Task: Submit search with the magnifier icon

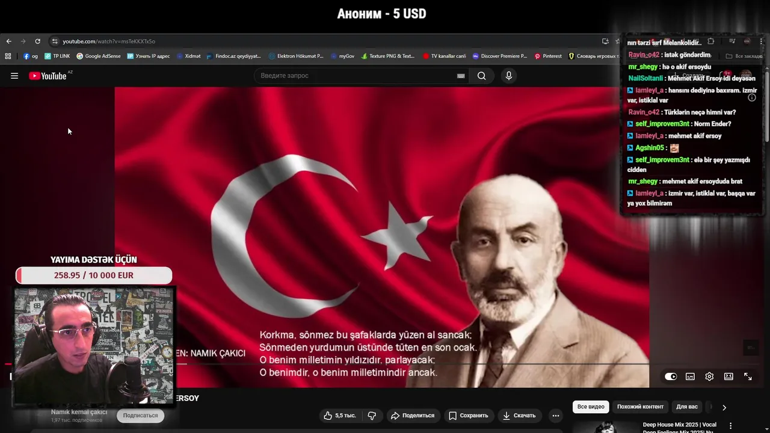Action: tap(481, 76)
